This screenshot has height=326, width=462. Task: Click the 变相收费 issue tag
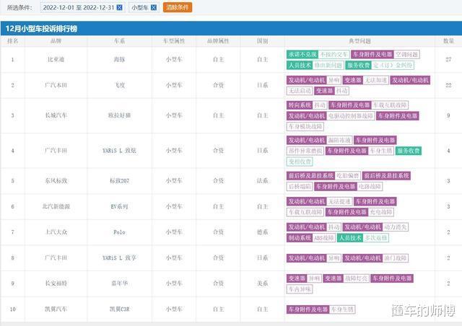click(300, 162)
